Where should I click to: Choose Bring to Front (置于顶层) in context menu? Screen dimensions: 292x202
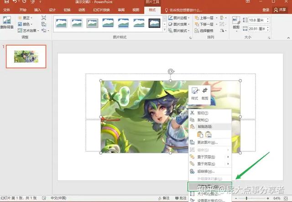click(210, 157)
